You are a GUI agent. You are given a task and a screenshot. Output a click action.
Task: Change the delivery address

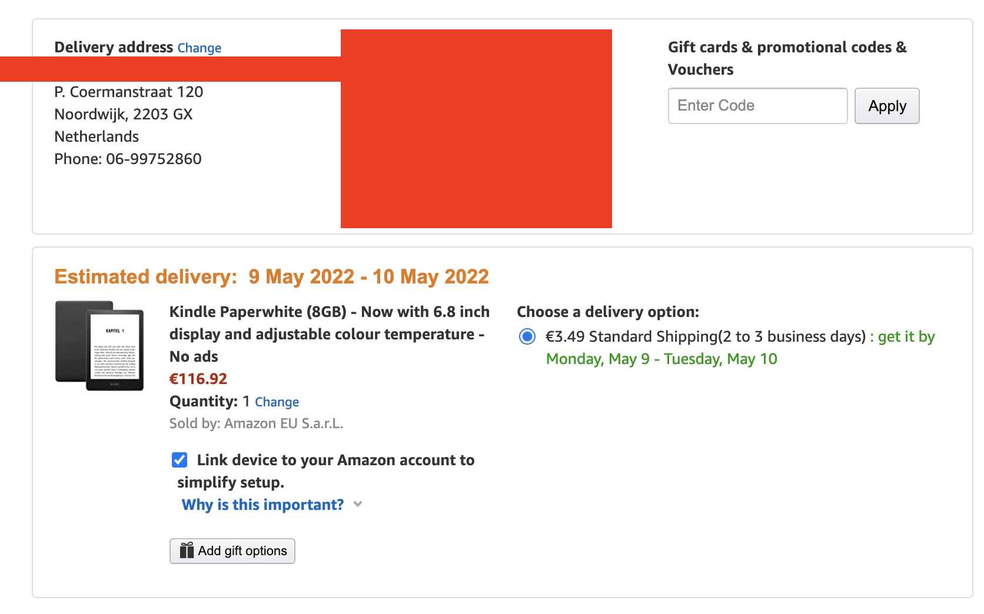pyautogui.click(x=199, y=48)
